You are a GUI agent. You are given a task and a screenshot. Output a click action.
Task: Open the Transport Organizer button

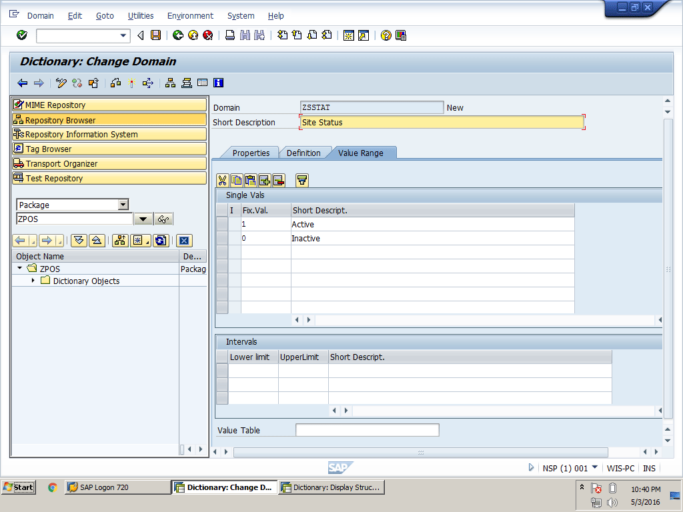109,163
